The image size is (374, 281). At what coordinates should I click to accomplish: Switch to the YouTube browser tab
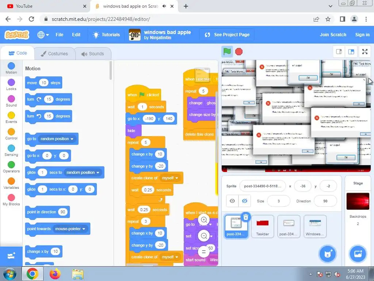tap(45, 6)
